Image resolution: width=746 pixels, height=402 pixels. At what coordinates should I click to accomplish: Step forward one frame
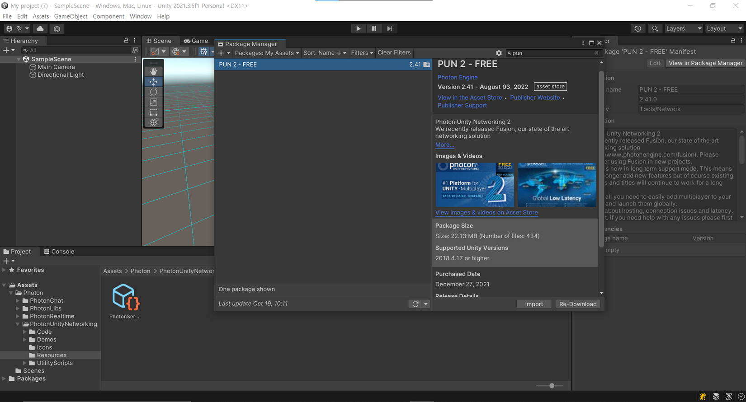pos(389,28)
